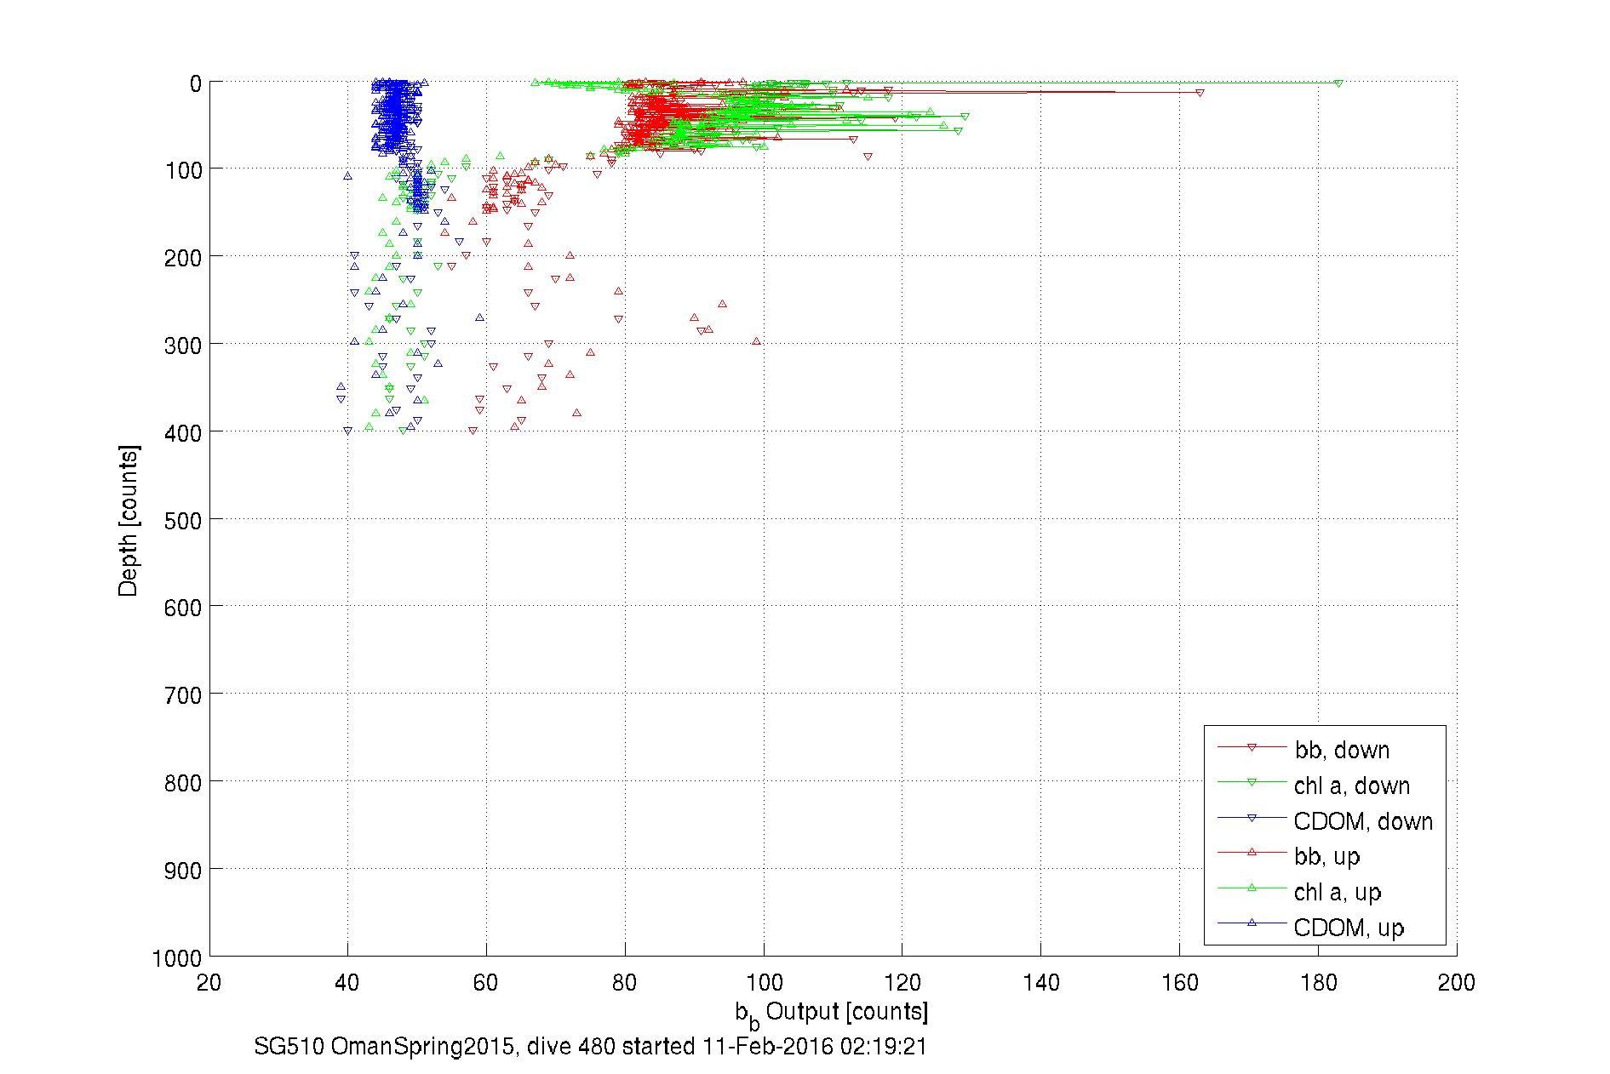Click the "bb, down" legend label
1610x1074 pixels.
point(1342,750)
